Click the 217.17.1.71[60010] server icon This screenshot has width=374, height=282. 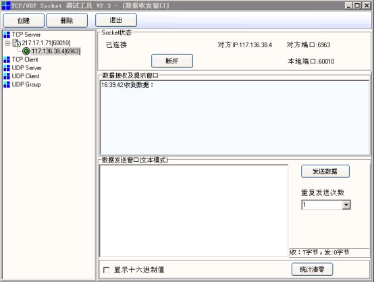pyautogui.click(x=17, y=43)
